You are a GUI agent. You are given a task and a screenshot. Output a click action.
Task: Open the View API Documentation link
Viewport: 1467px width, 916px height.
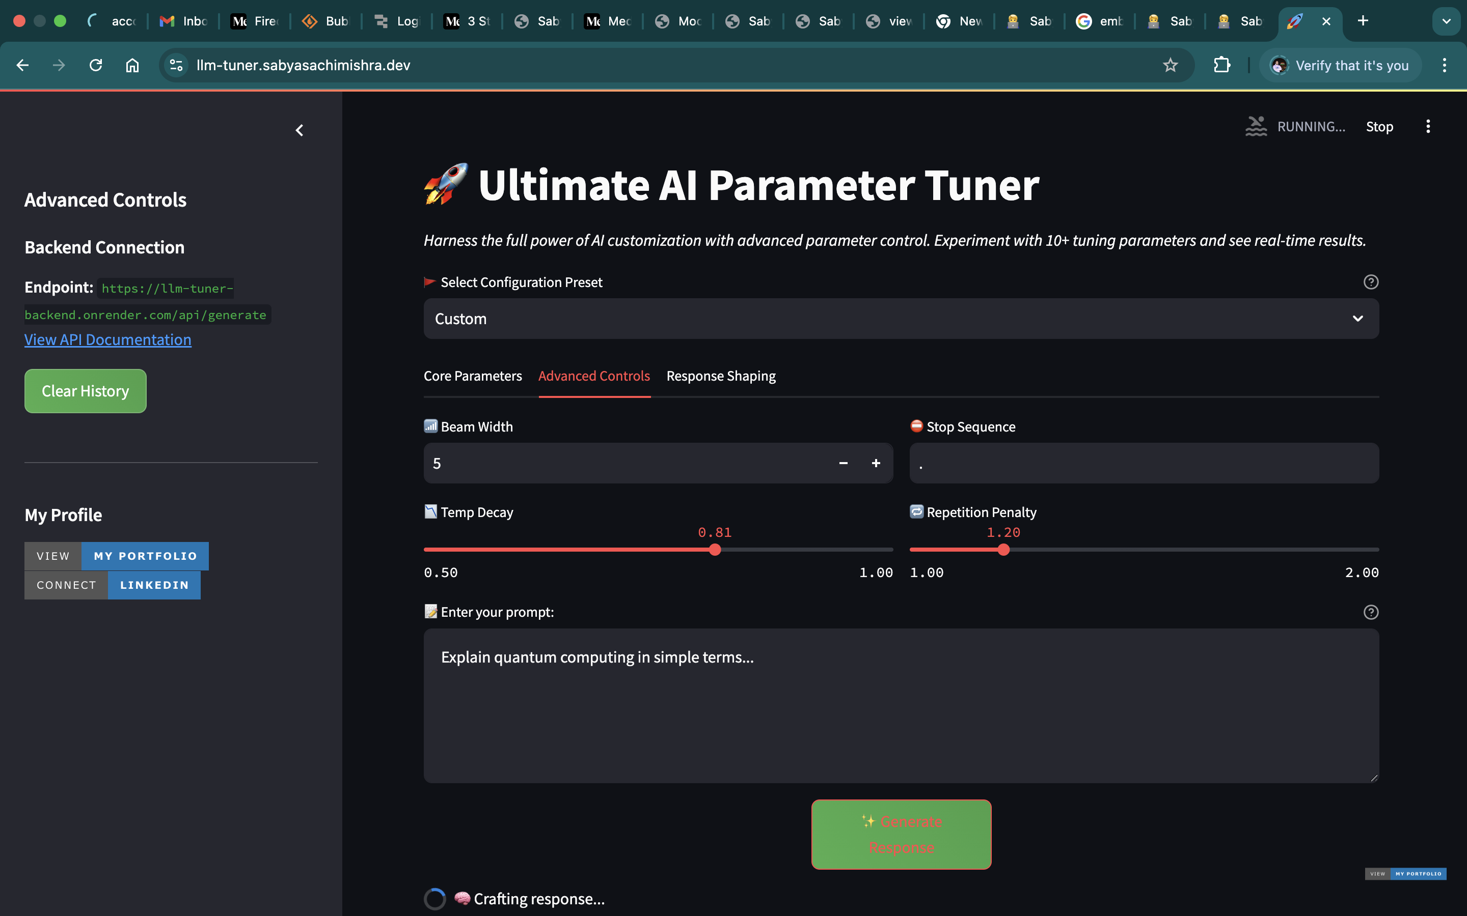click(107, 340)
